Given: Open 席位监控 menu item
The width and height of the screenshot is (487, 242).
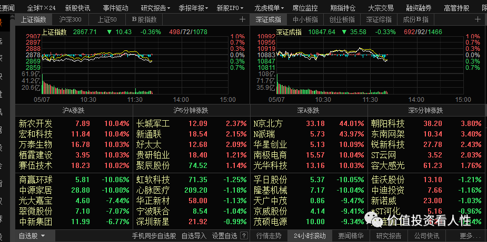Looking at the screenshot, I should pyautogui.click(x=305, y=8).
